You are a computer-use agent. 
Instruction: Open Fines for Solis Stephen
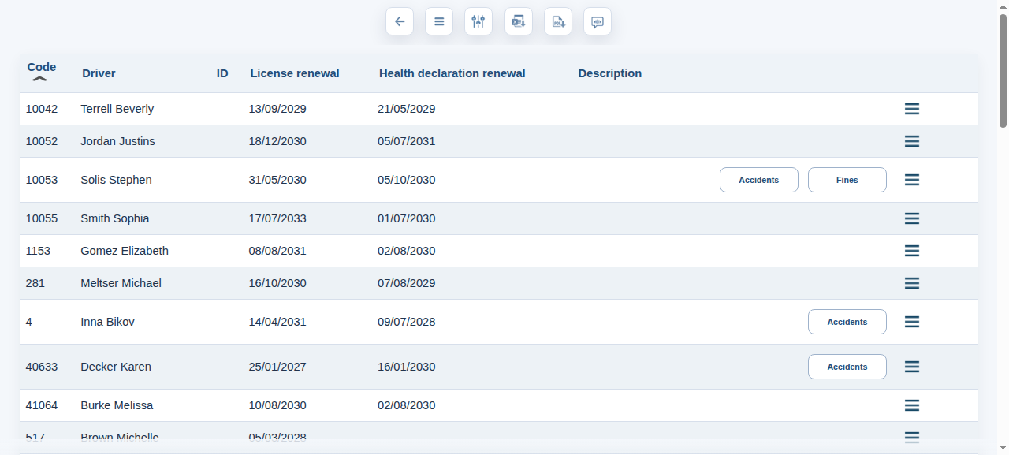847,180
